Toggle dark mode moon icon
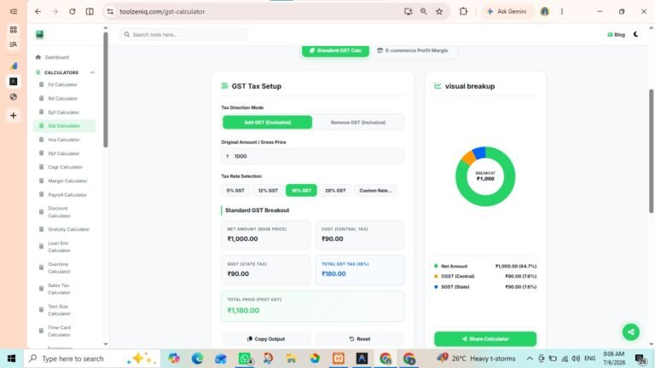Screen dimensions: 655x368 click(x=635, y=34)
